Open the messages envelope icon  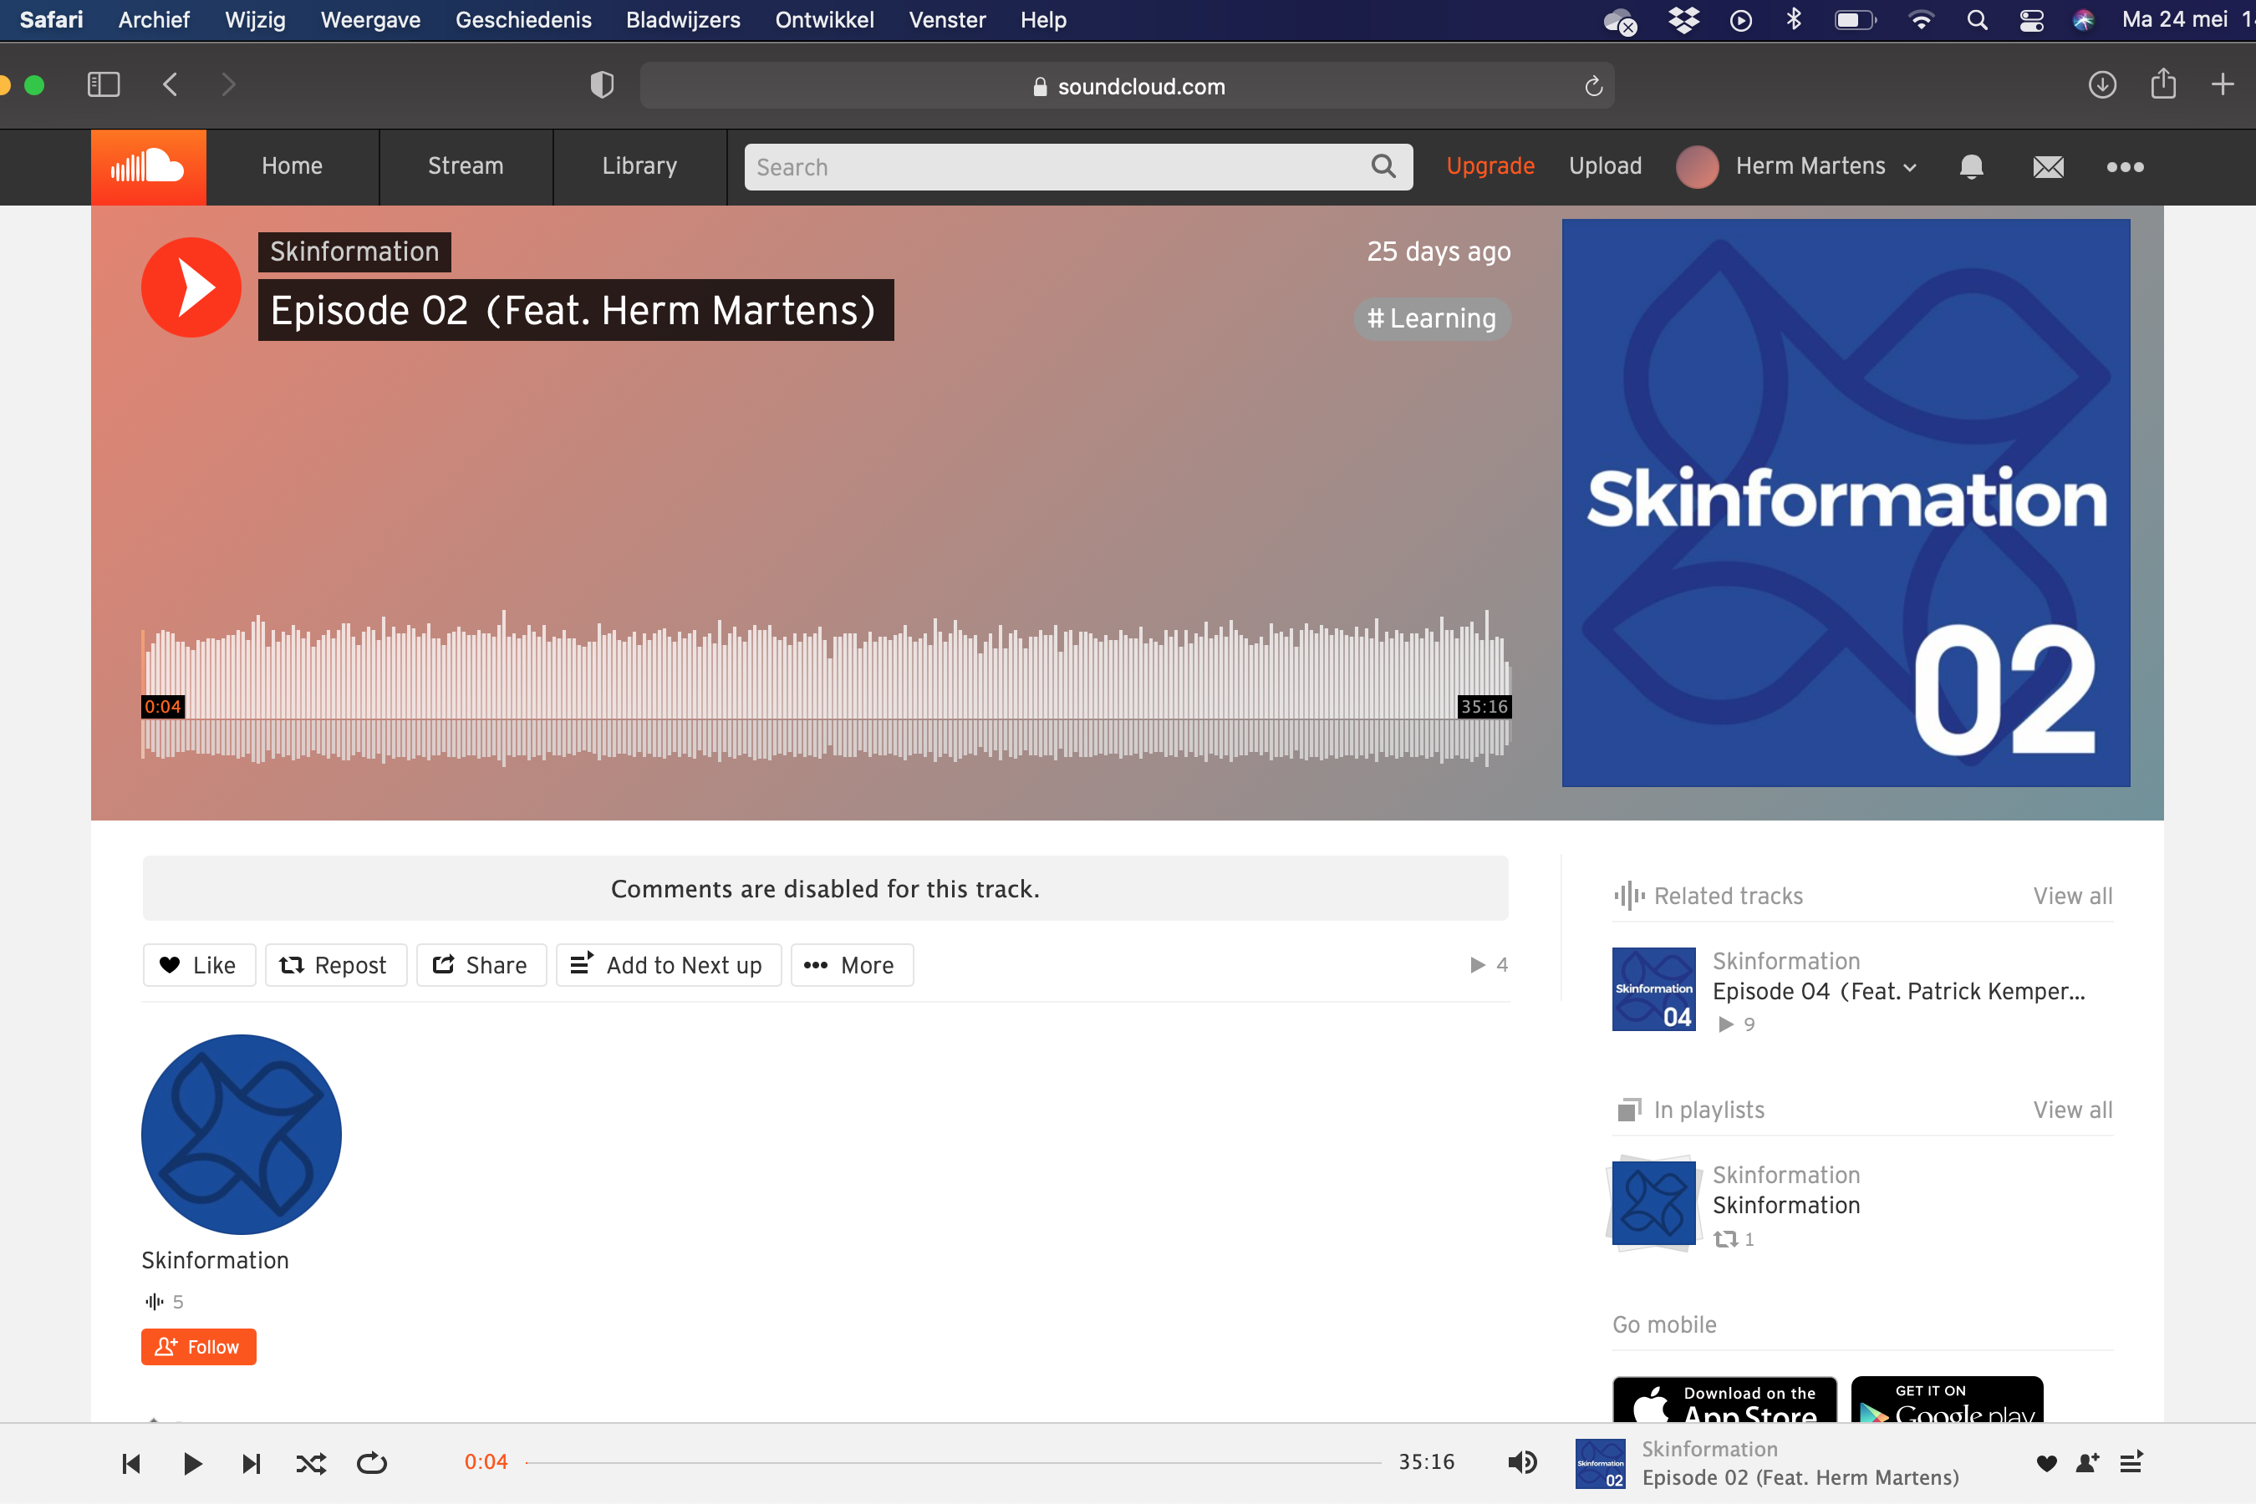(2048, 167)
